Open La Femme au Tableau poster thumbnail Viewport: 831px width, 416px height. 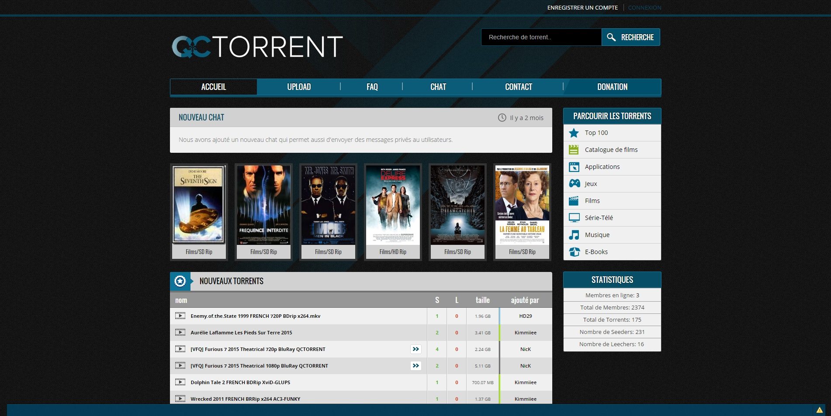coord(522,205)
